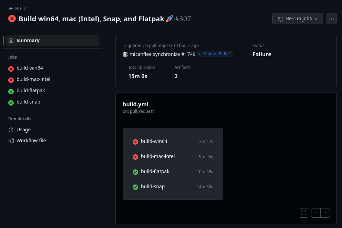Viewport: 342px width, 228px height.
Task: Open the ellipsis options menu
Action: pyautogui.click(x=331, y=19)
